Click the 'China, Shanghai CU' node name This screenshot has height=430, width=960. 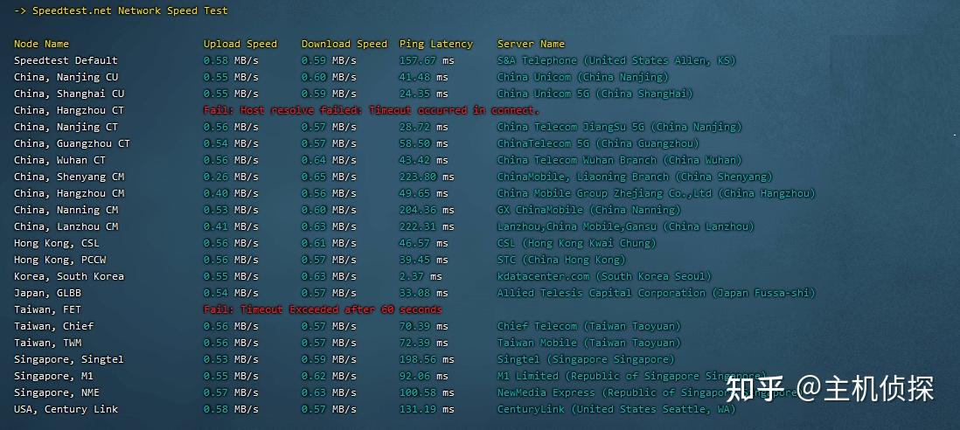(68, 94)
